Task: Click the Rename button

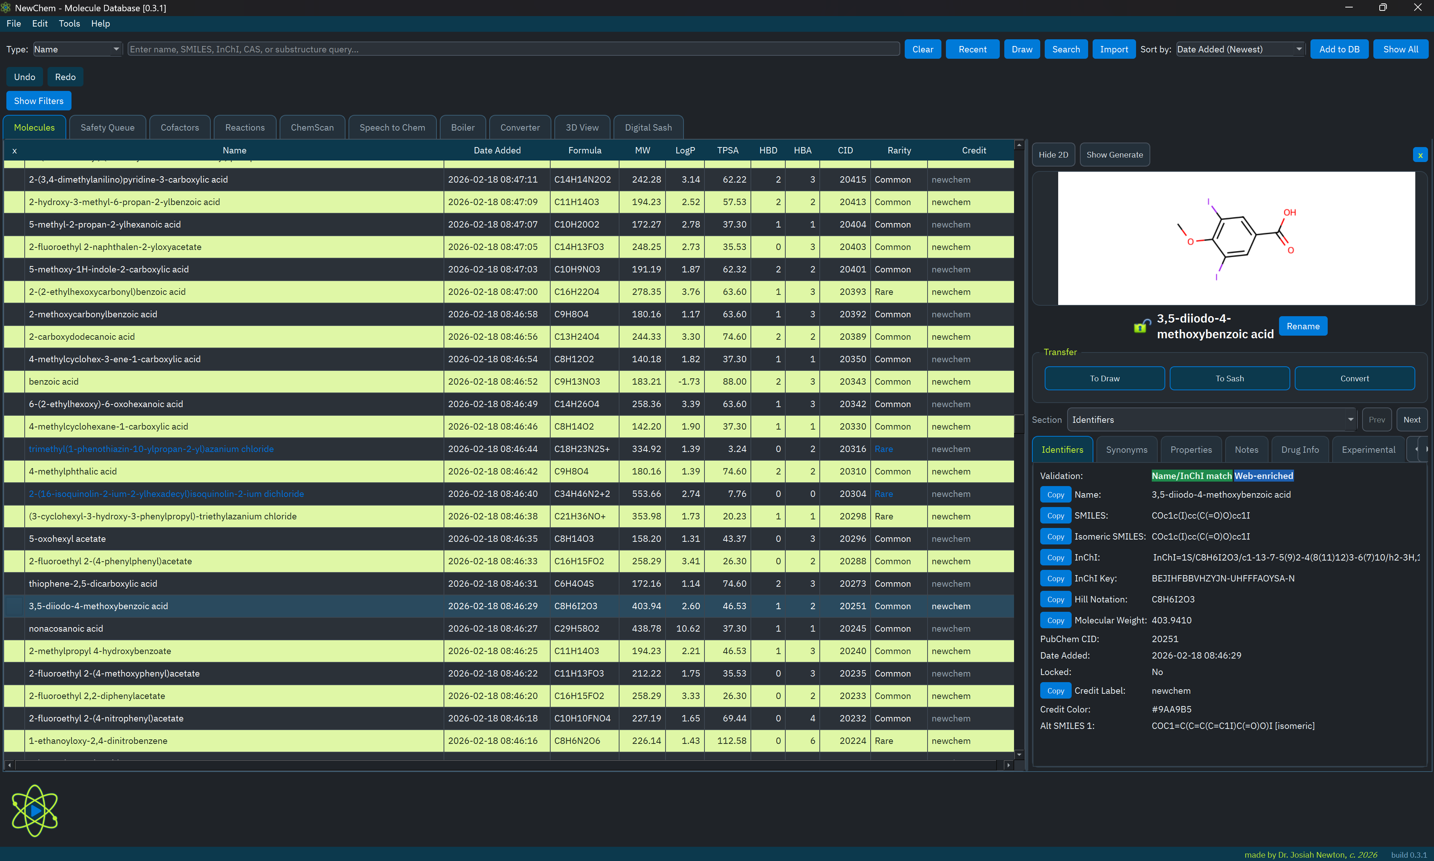Action: tap(1302, 326)
